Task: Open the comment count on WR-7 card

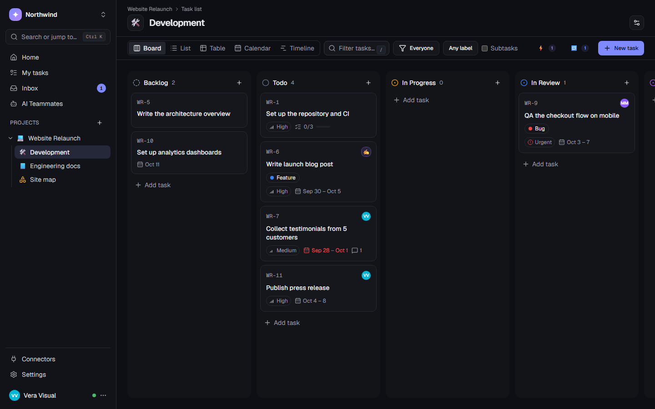Action: click(x=357, y=250)
